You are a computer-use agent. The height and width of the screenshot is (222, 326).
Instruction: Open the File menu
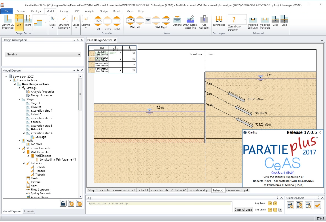click(7, 11)
